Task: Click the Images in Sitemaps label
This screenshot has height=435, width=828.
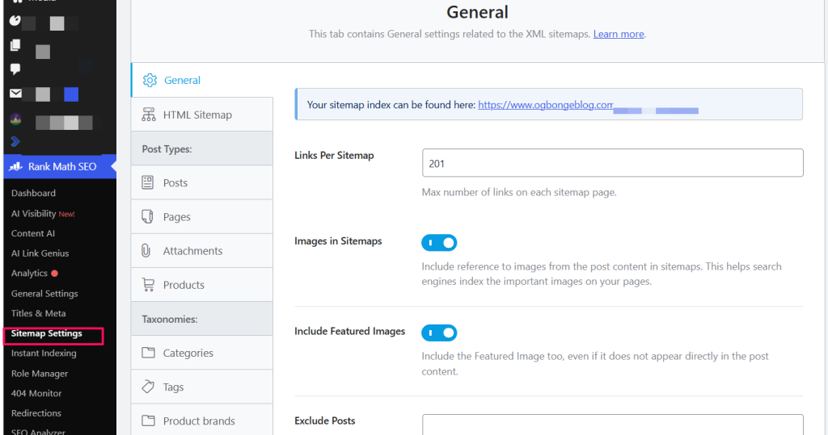Action: tap(338, 241)
